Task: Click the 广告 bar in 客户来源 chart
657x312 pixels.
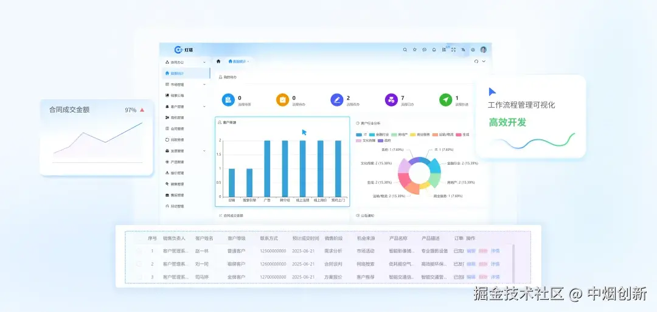Action: (267, 168)
